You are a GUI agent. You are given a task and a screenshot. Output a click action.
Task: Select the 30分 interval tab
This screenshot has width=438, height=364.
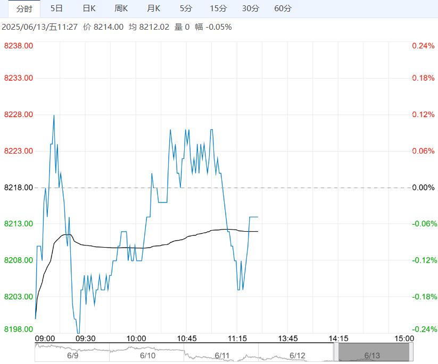[251, 9]
